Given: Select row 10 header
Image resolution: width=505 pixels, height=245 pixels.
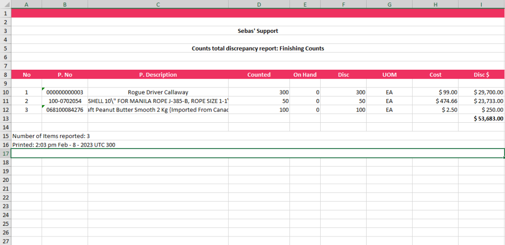Looking at the screenshot, I should coord(6,92).
